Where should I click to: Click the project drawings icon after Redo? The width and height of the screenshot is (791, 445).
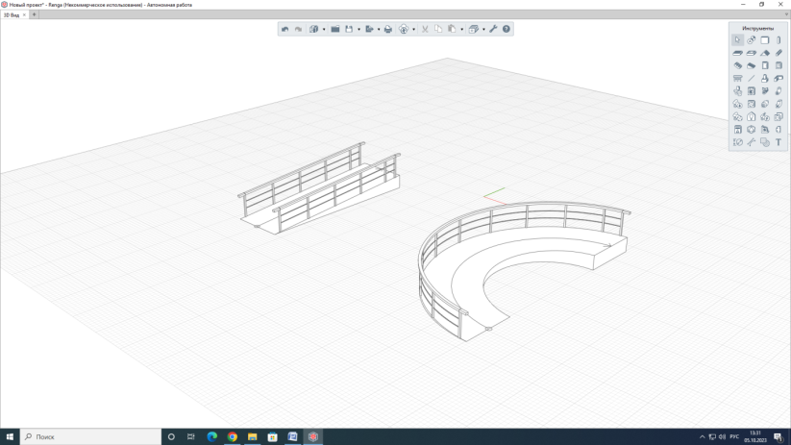pos(313,29)
